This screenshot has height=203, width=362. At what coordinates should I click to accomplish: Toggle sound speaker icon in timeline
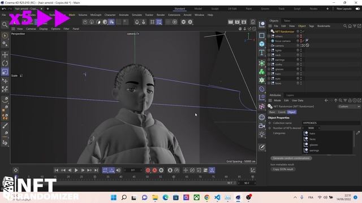coord(118,170)
